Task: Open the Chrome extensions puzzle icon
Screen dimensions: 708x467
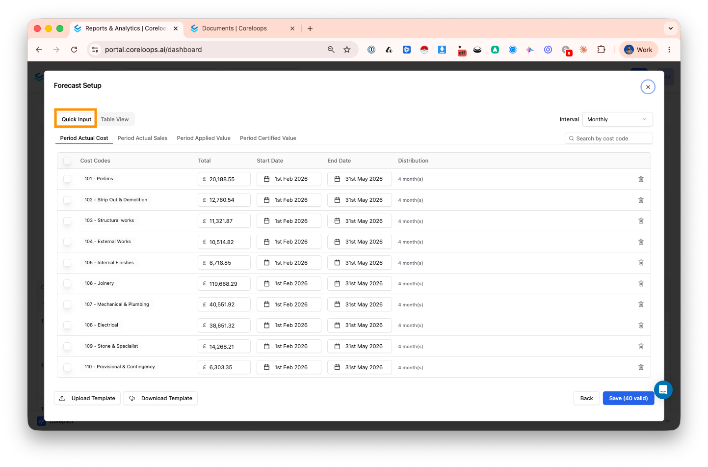Action: (601, 50)
